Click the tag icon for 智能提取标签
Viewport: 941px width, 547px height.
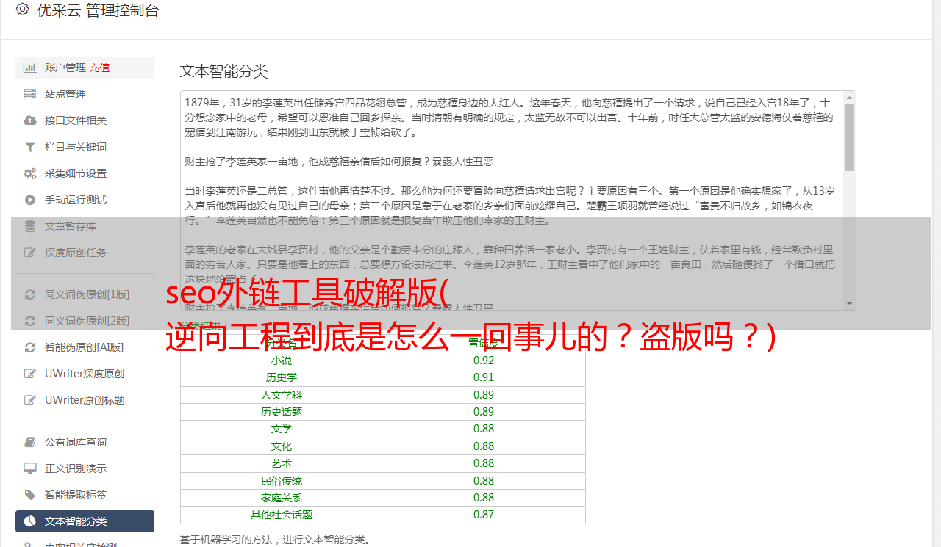[30, 495]
